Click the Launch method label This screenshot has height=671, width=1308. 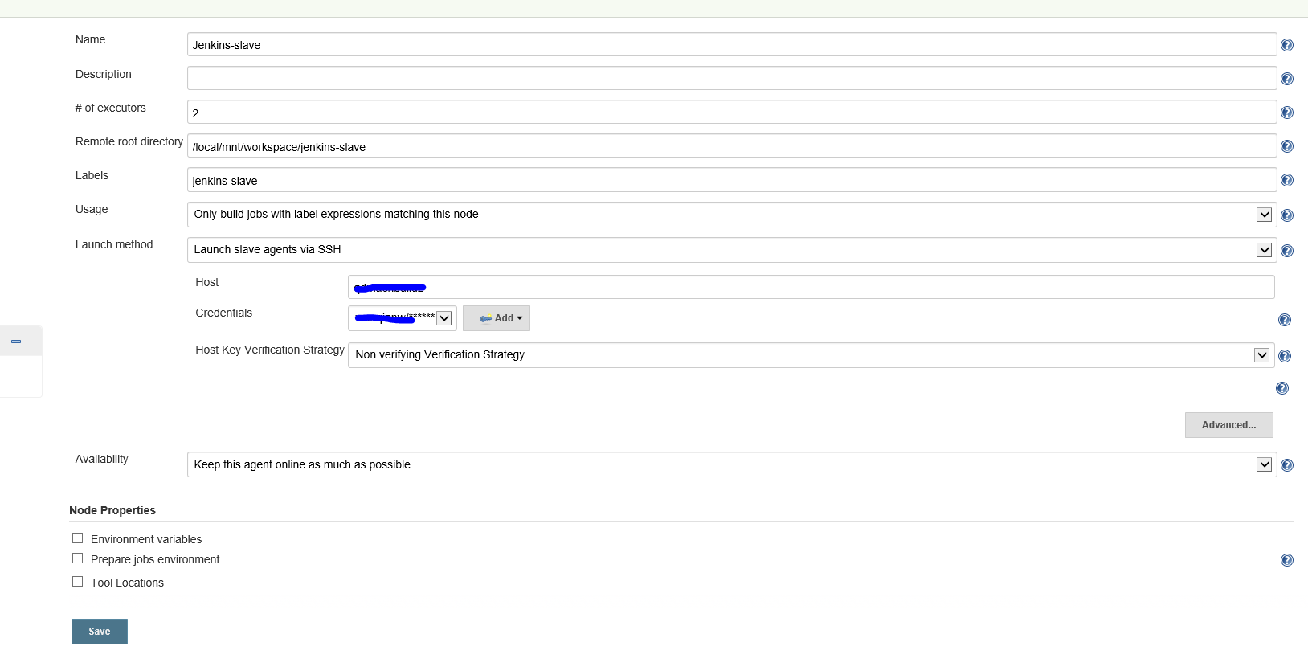(114, 244)
